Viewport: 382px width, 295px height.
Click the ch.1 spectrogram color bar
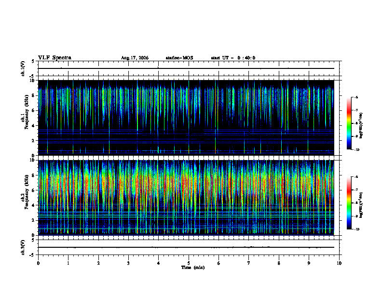coord(349,123)
